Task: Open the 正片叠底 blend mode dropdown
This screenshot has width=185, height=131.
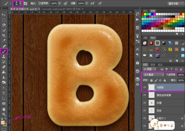Action: (153, 74)
